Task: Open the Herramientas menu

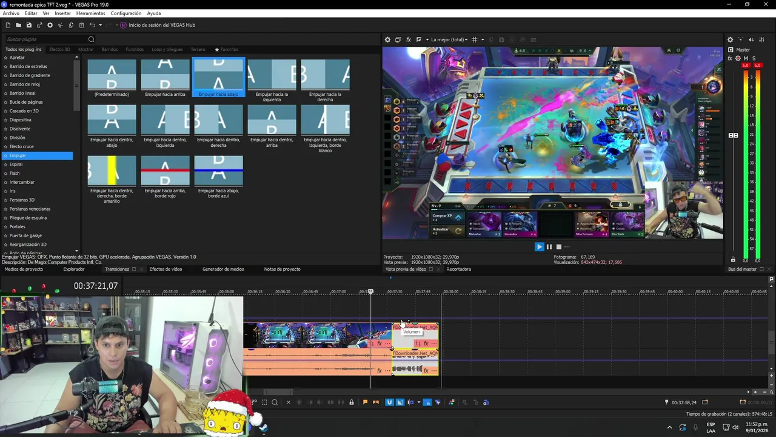Action: [x=90, y=13]
